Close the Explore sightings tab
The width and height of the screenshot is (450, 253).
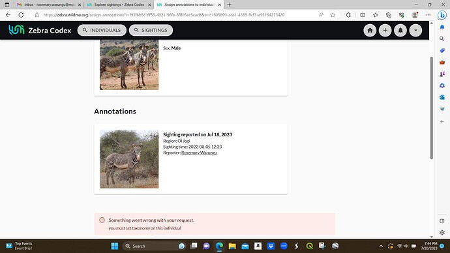(x=149, y=5)
